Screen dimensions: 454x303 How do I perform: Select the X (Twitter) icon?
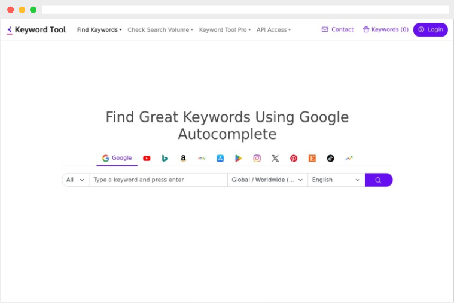(x=275, y=158)
